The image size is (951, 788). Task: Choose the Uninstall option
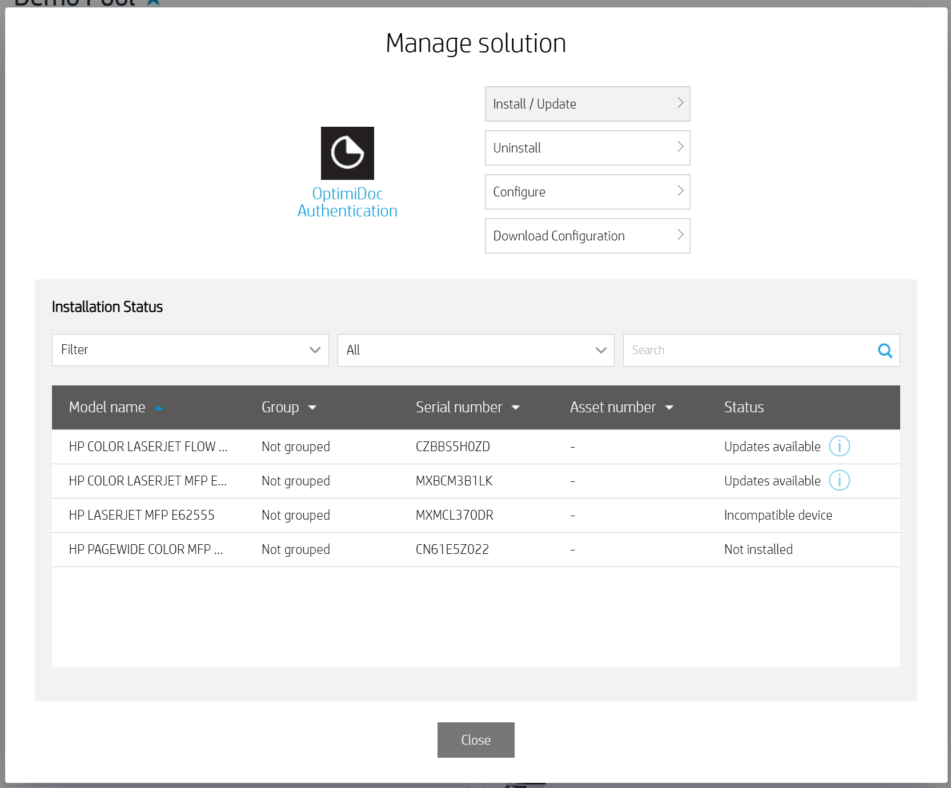pos(587,148)
